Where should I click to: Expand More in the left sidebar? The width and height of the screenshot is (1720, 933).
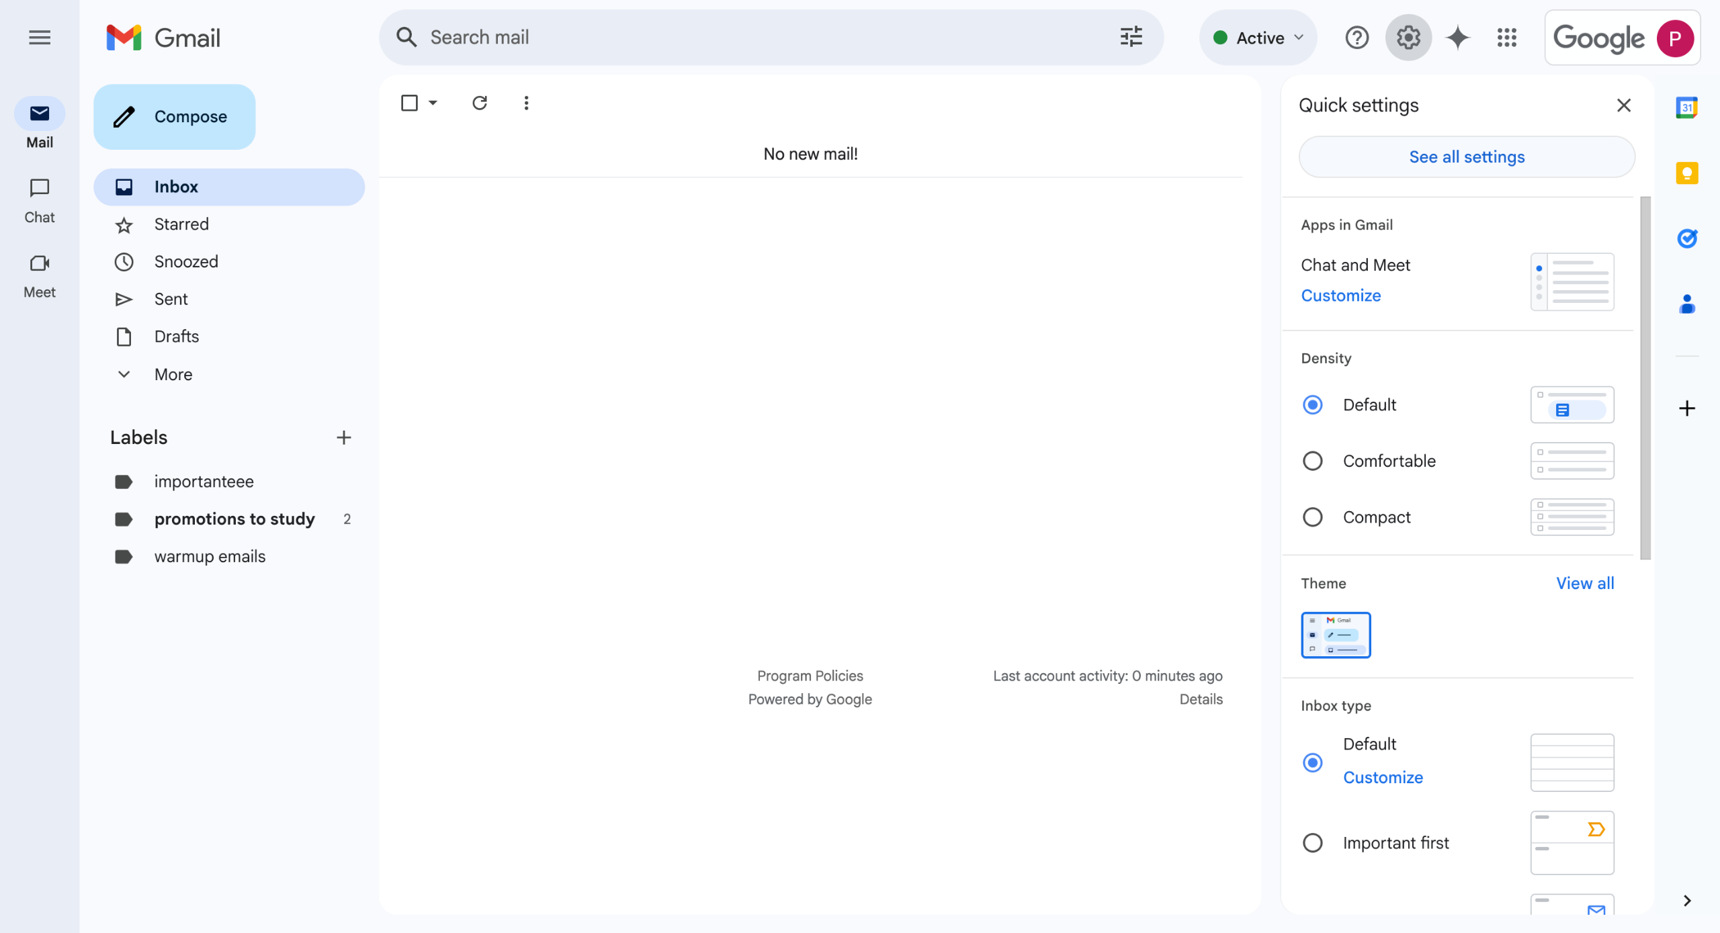pos(173,374)
